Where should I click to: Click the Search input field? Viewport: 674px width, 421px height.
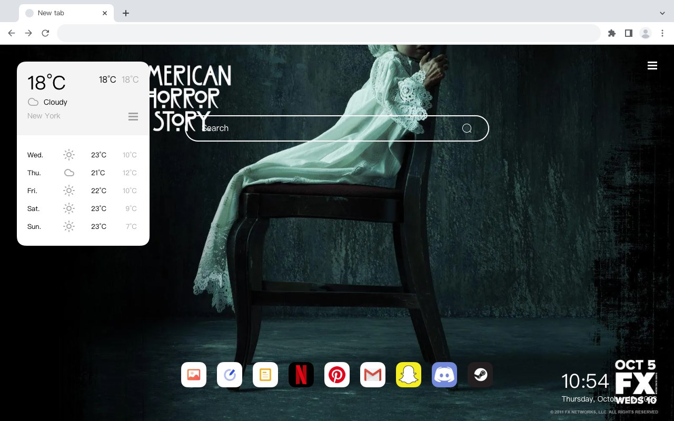[337, 128]
